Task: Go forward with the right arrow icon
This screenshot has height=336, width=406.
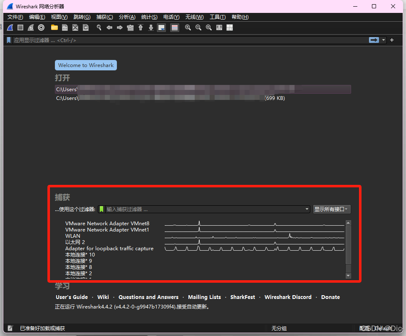Action: click(120, 27)
